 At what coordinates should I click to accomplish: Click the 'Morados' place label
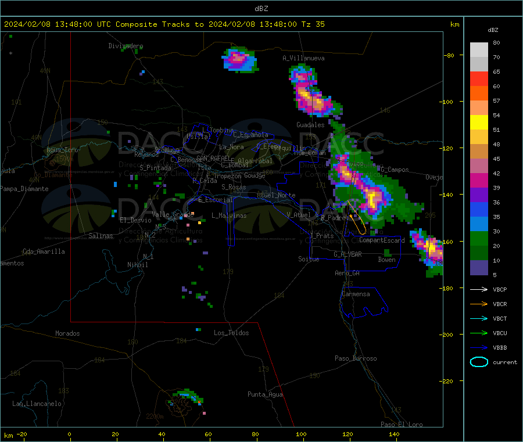point(68,333)
